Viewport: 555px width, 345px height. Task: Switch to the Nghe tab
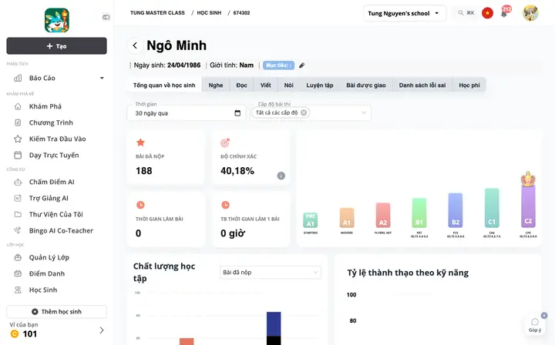pos(216,85)
